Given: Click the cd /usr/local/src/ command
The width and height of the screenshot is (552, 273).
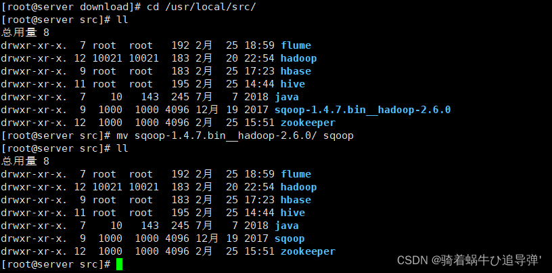Looking at the screenshot, I should tap(201, 7).
